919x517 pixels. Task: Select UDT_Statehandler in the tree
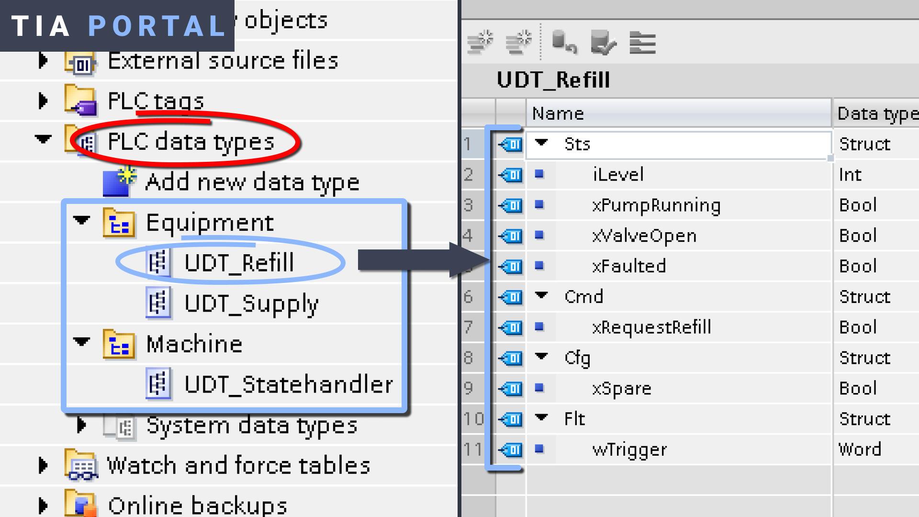click(x=289, y=384)
